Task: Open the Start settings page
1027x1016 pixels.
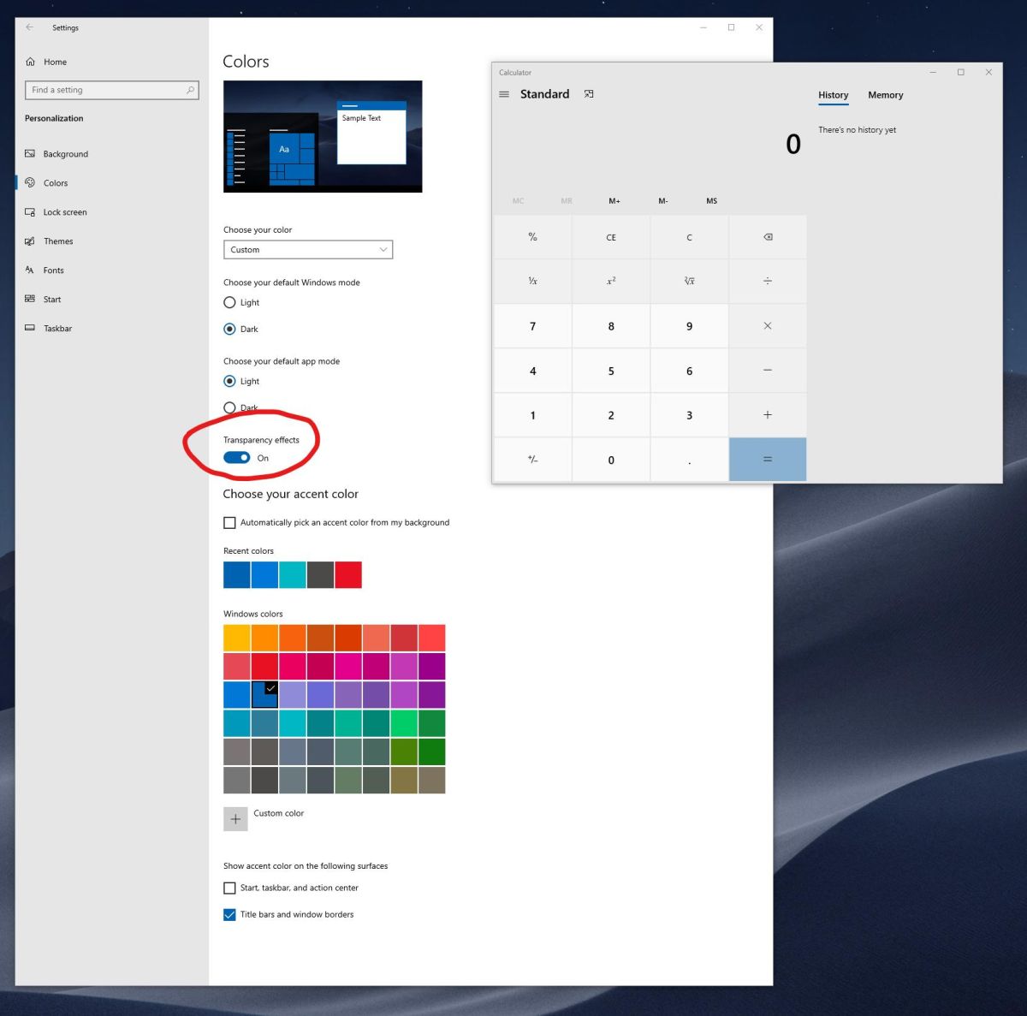Action: [52, 300]
